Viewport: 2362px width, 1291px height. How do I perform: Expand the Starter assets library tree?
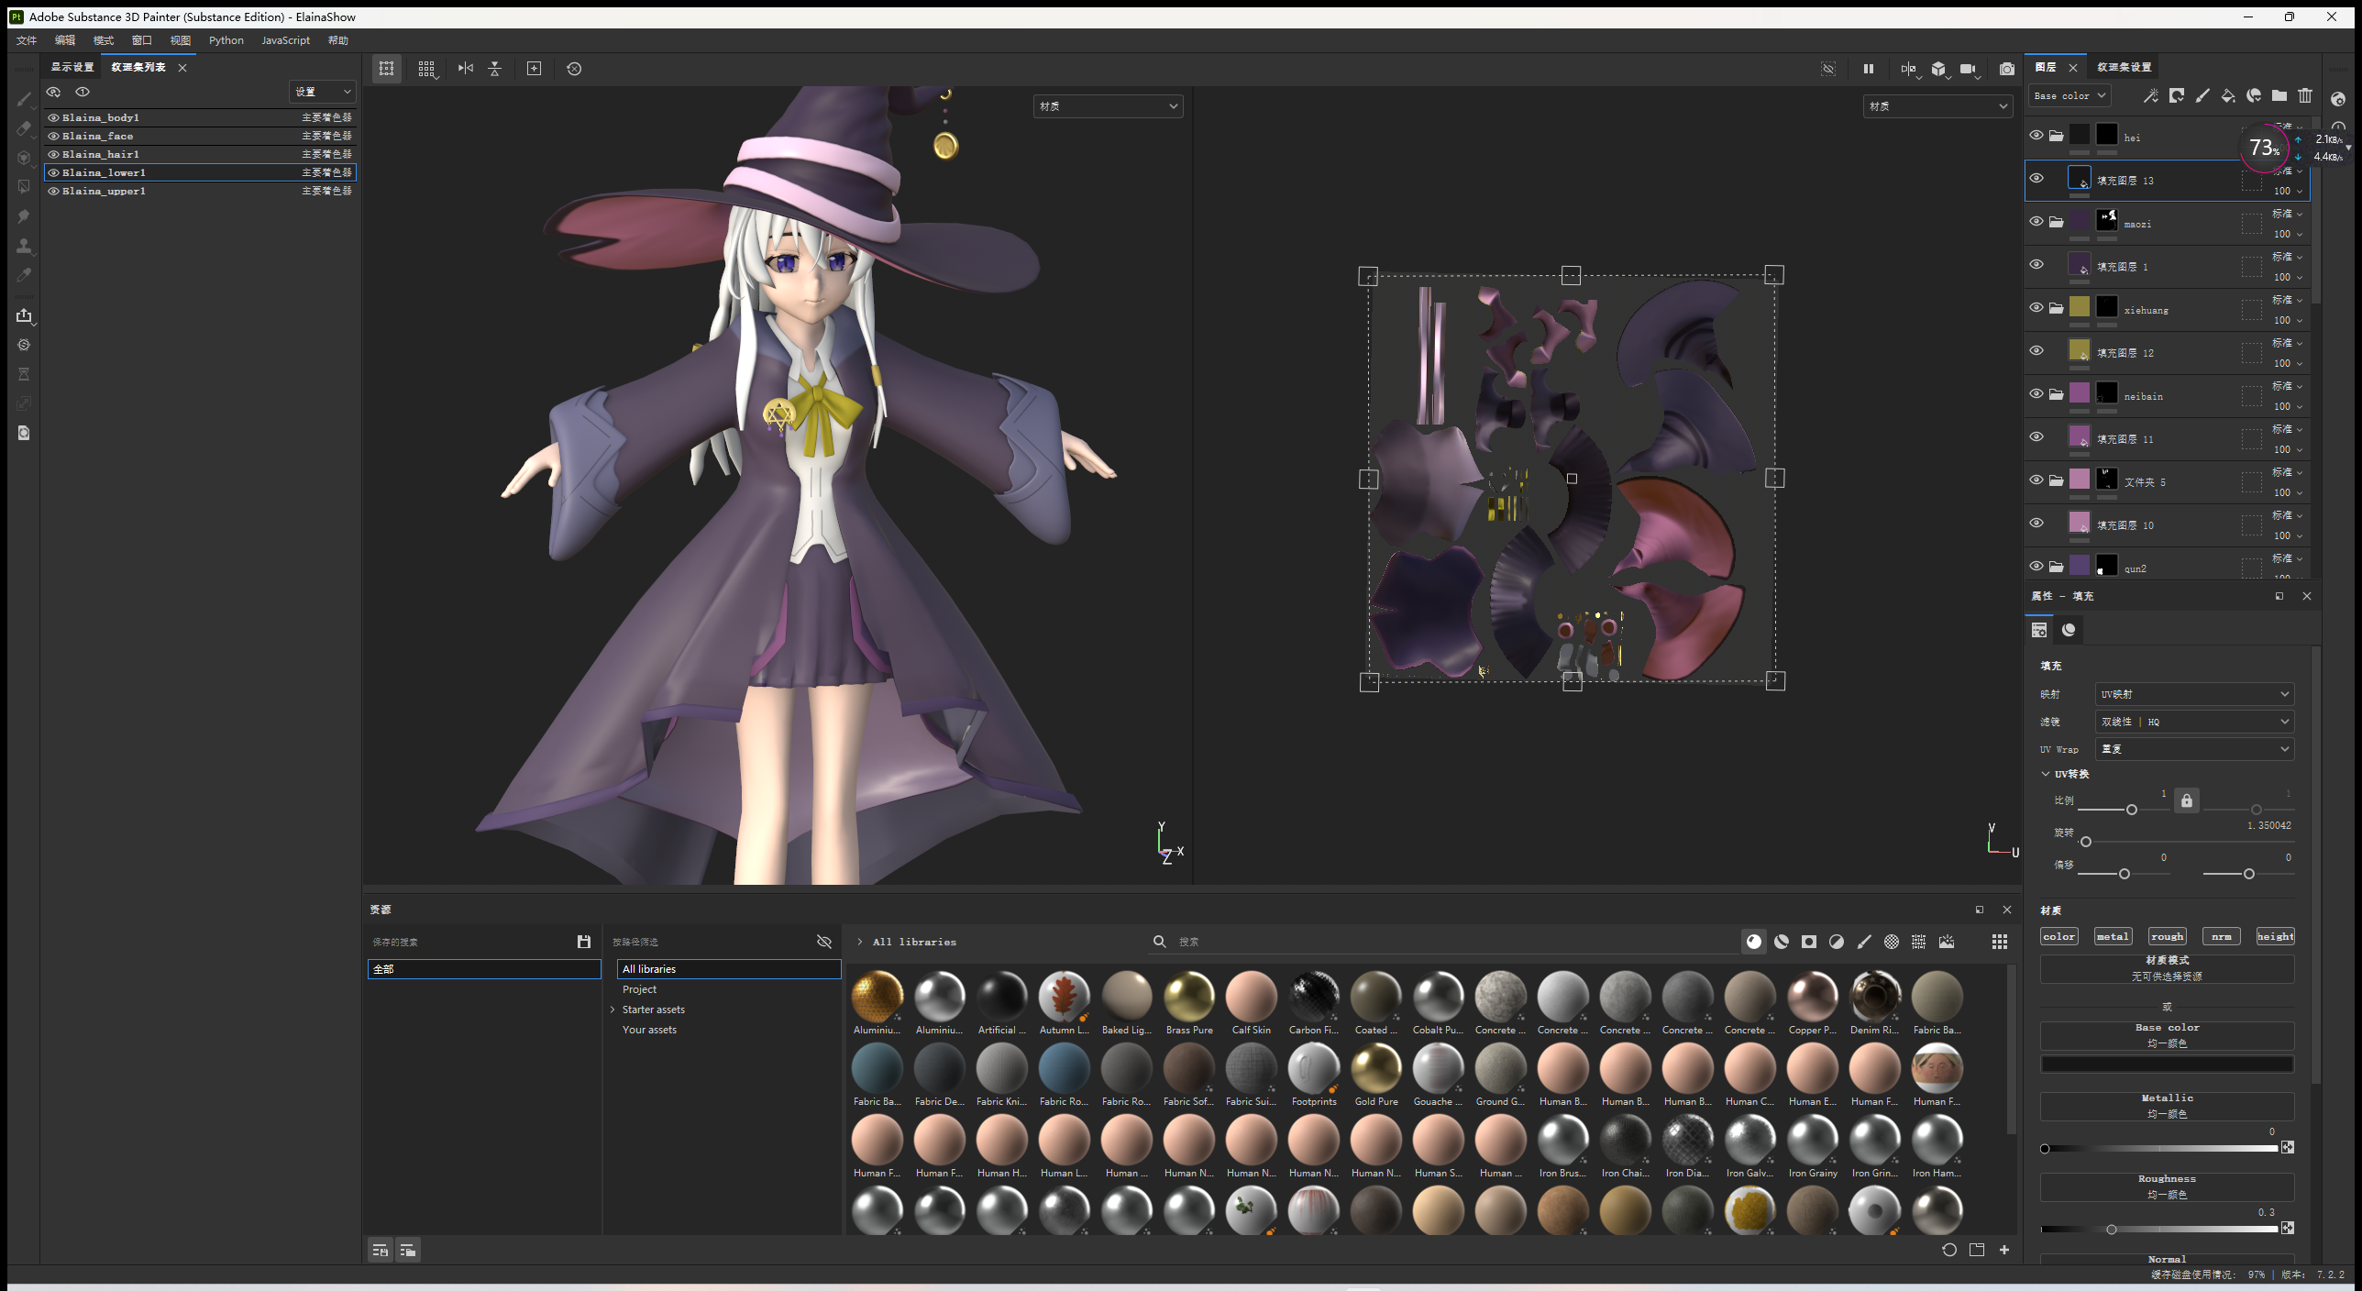coord(613,1010)
